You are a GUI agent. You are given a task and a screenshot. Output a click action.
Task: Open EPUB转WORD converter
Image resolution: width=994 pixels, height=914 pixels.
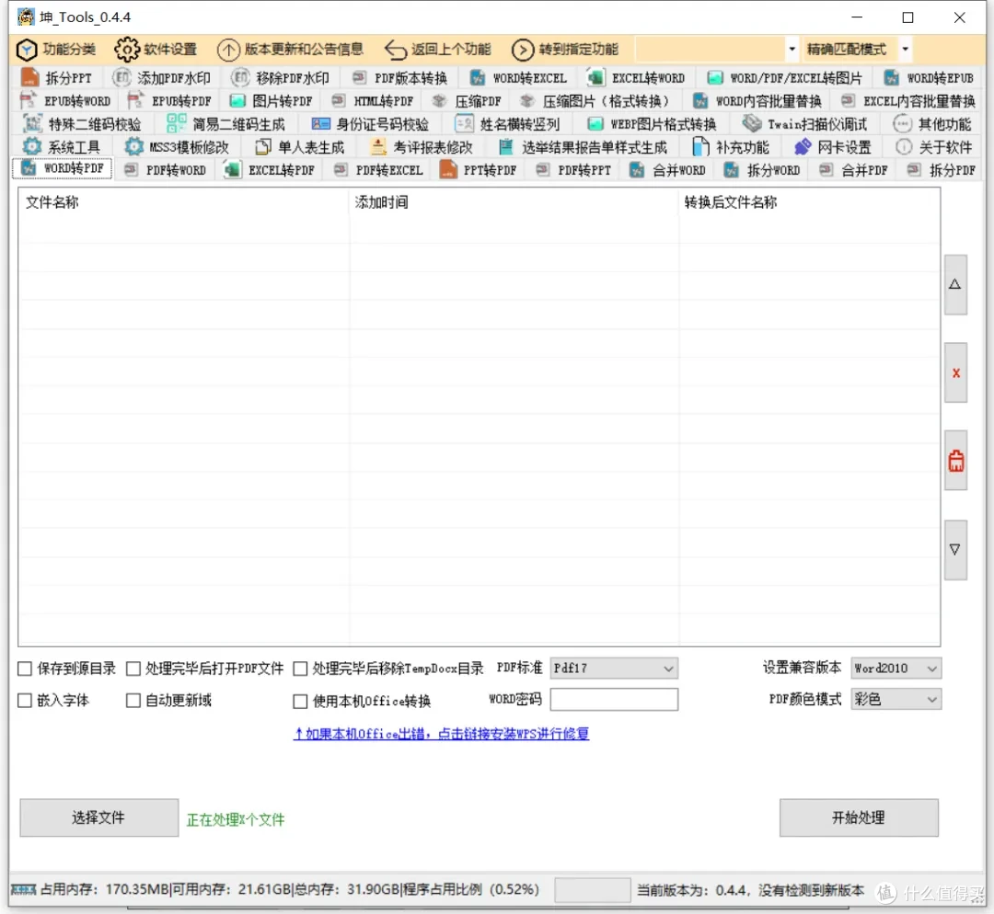click(x=65, y=101)
